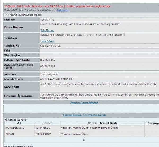This screenshot has height=147, width=159.
Task: Click Ana Sözleşme Tescil Tarihi date value
Action: point(48,66)
